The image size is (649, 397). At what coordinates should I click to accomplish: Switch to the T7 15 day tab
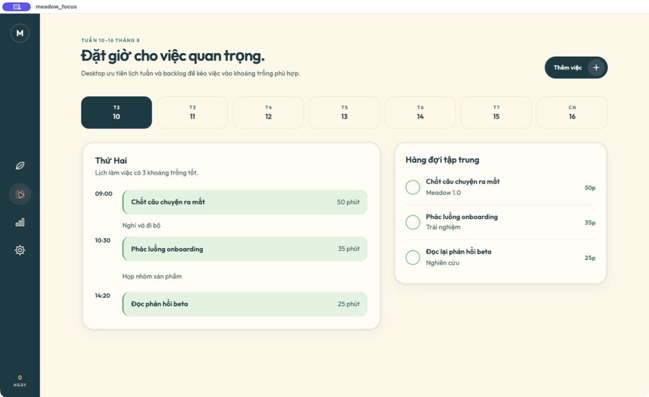(x=496, y=113)
